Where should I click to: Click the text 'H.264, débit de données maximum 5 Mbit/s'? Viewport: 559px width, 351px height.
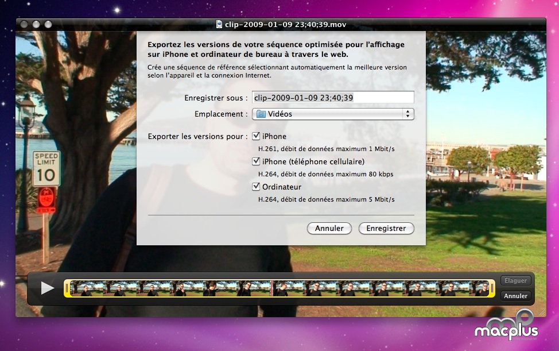tap(326, 199)
